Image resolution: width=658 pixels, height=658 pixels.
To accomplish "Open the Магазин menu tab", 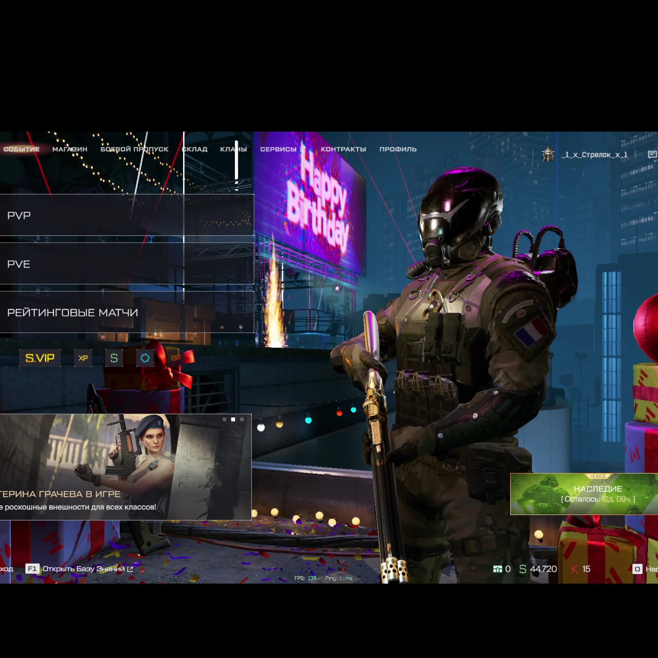I will tap(70, 149).
